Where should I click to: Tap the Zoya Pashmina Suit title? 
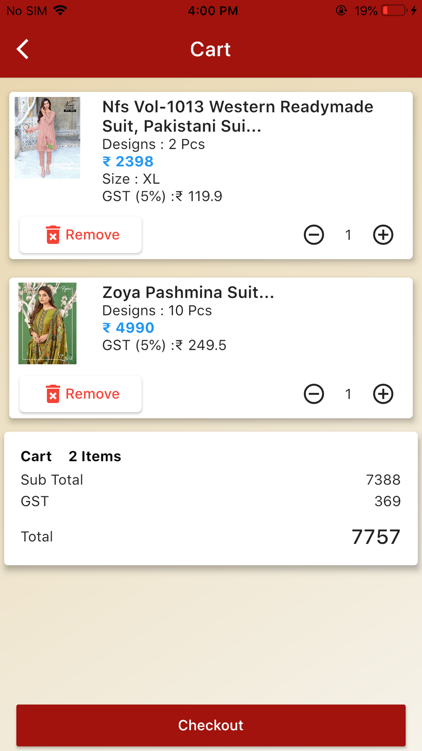(188, 292)
